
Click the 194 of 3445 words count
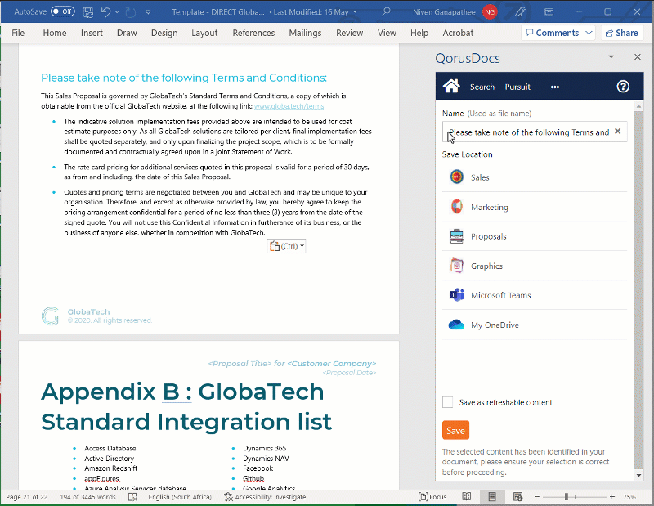pyautogui.click(x=87, y=497)
